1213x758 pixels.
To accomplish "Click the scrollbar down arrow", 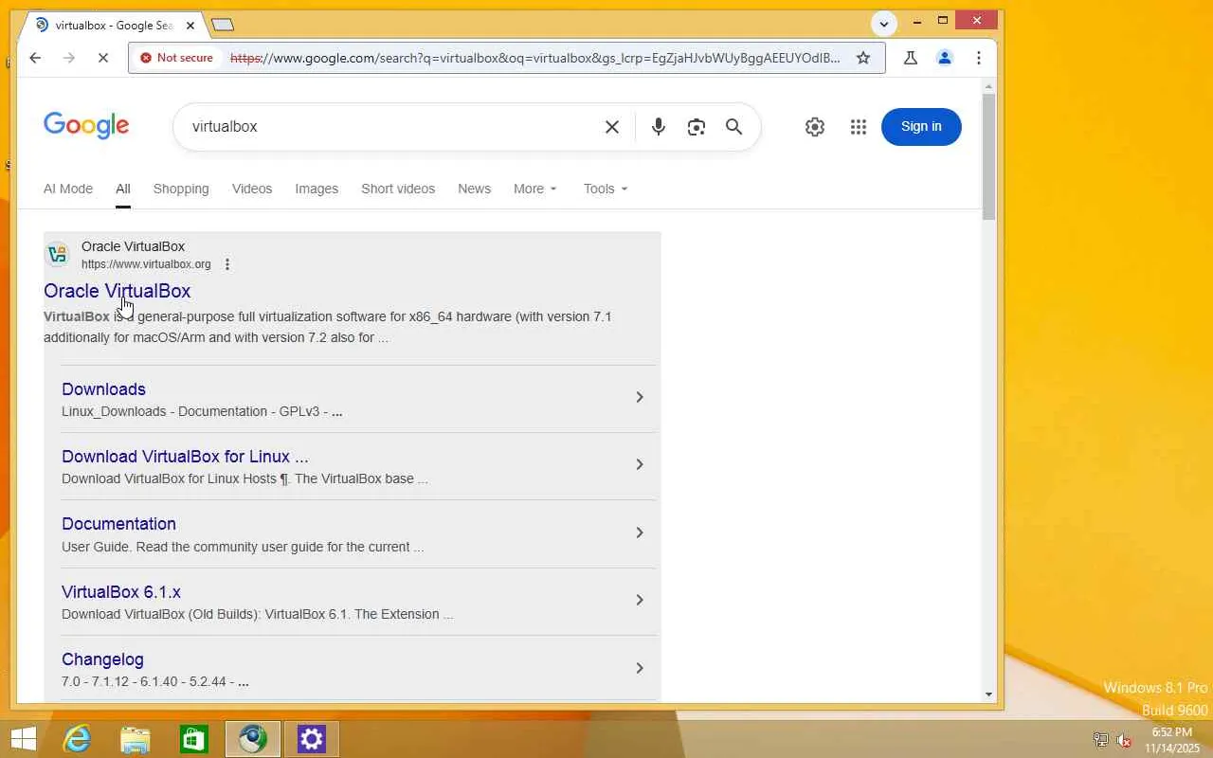I will point(988,695).
